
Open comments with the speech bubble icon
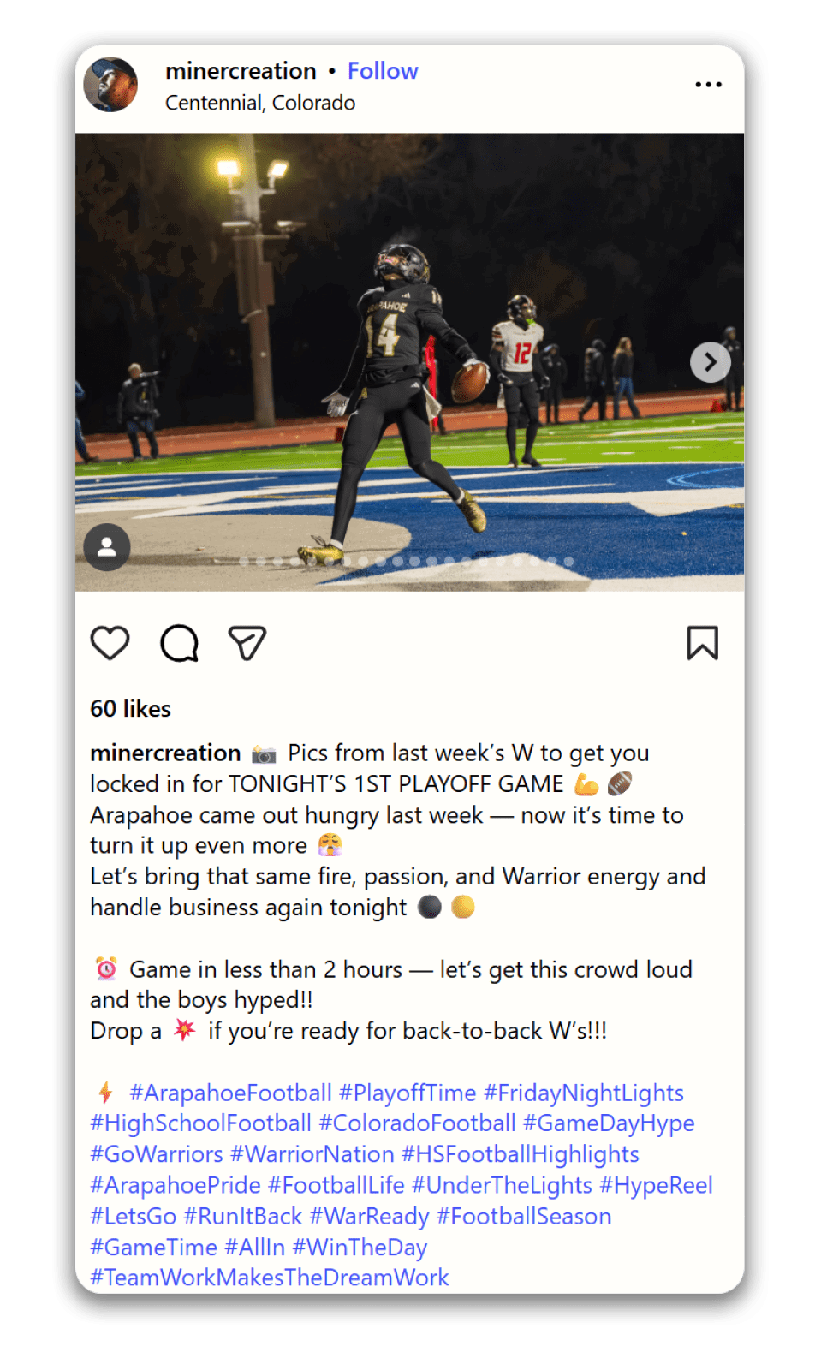coord(179,643)
